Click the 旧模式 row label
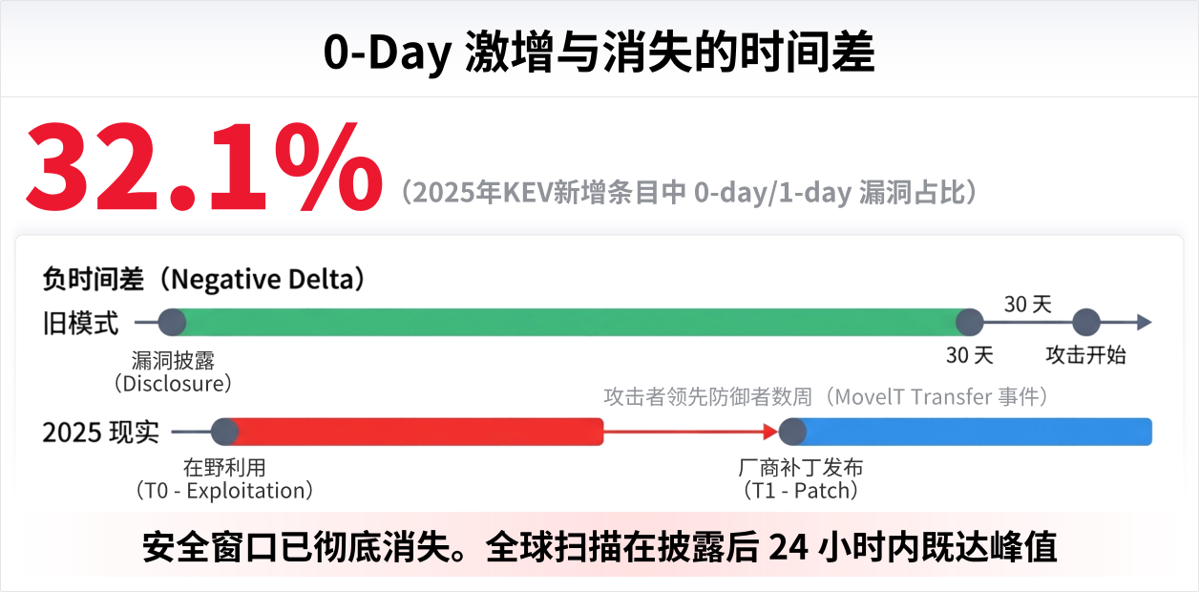Image resolution: width=1199 pixels, height=592 pixels. tap(81, 324)
